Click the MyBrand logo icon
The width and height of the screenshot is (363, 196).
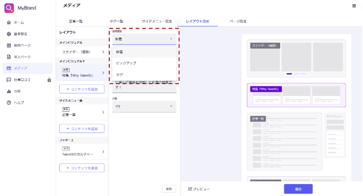point(9,8)
